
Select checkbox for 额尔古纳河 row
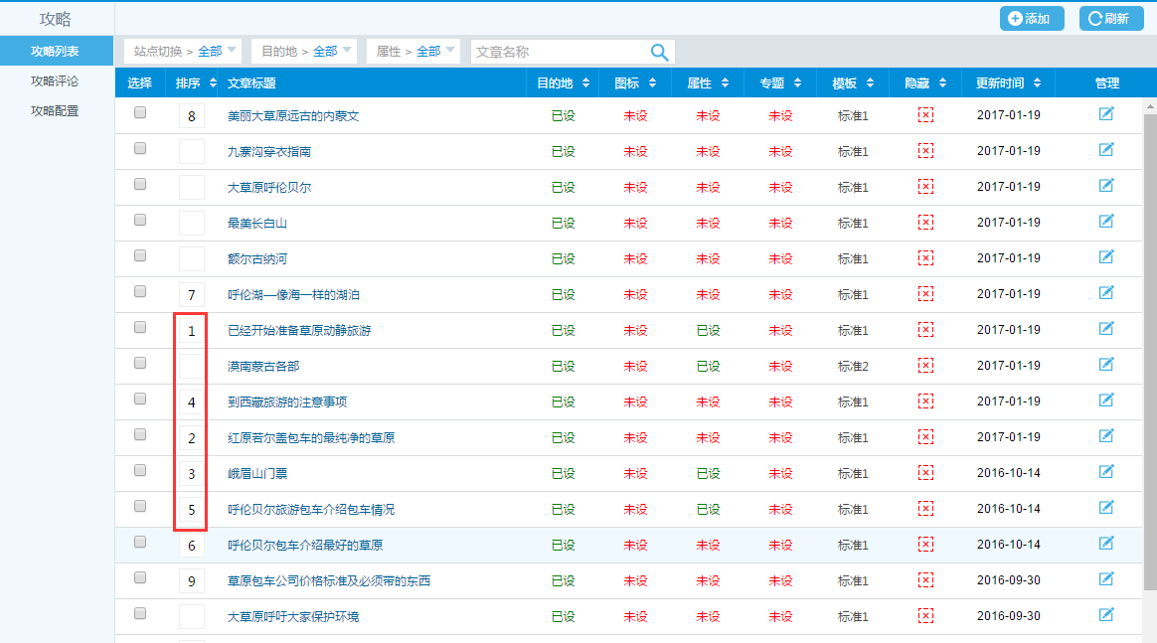click(x=140, y=256)
